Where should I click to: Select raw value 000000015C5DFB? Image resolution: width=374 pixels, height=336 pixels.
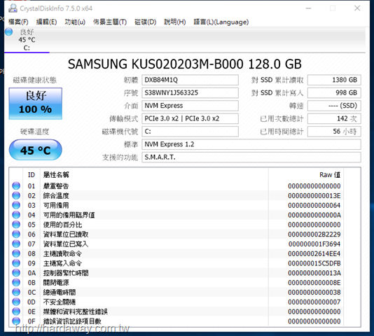(314, 263)
